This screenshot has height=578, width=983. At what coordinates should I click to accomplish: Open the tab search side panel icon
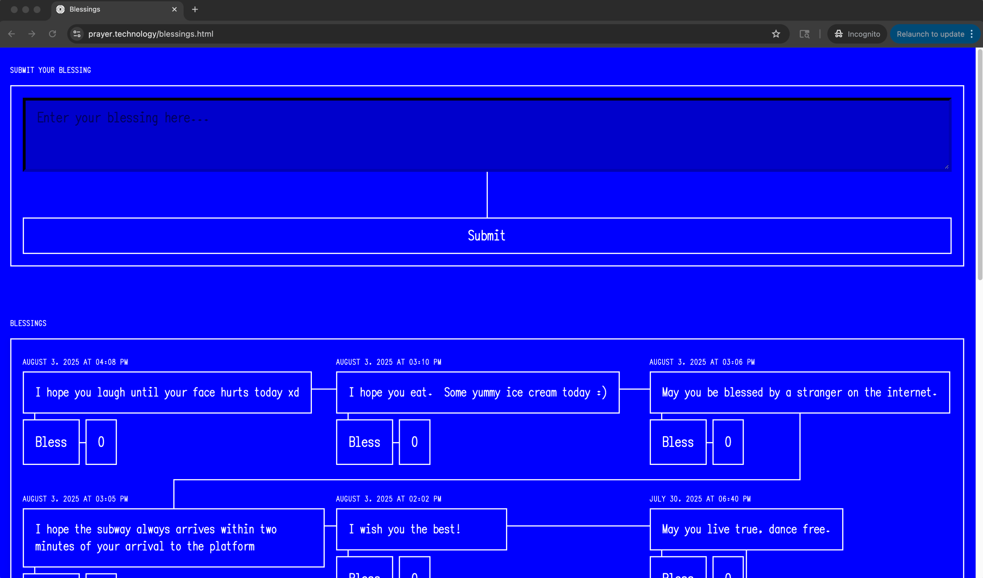pos(804,34)
